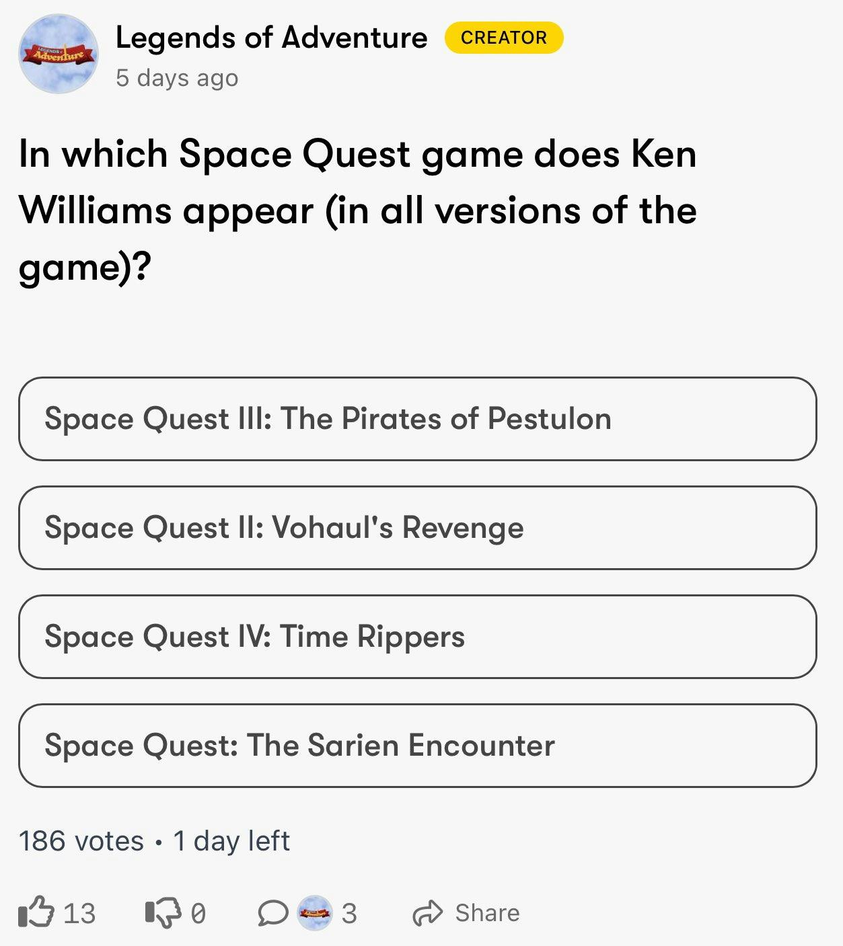Click the yellow CREATOR badge

tap(504, 38)
